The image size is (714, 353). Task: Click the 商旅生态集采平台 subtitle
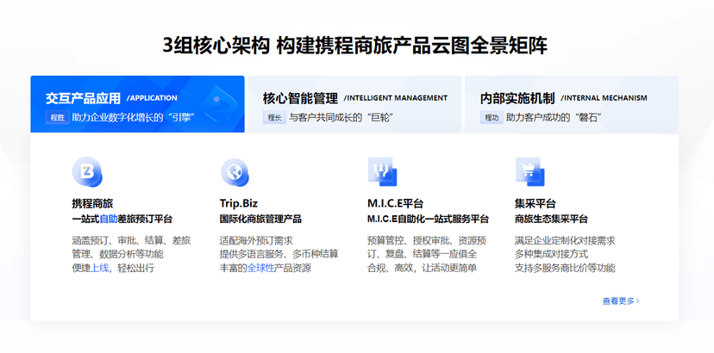pyautogui.click(x=551, y=220)
